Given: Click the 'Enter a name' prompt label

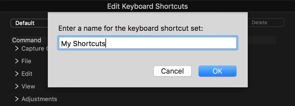Looking at the screenshot, I should [x=130, y=28].
